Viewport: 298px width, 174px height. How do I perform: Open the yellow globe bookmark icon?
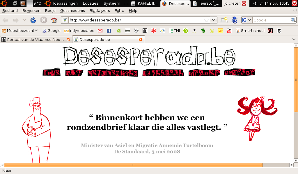[x=212, y=31]
